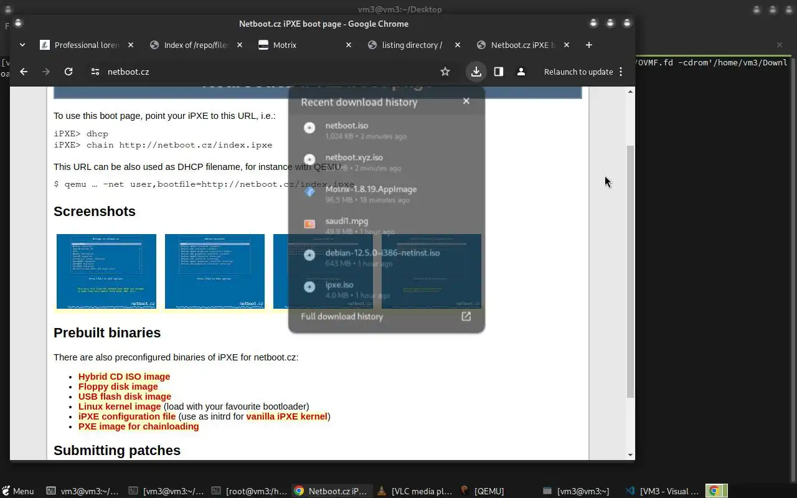Viewport: 797px width, 498px height.
Task: Click the scrollbar up arrow
Action: (630, 92)
